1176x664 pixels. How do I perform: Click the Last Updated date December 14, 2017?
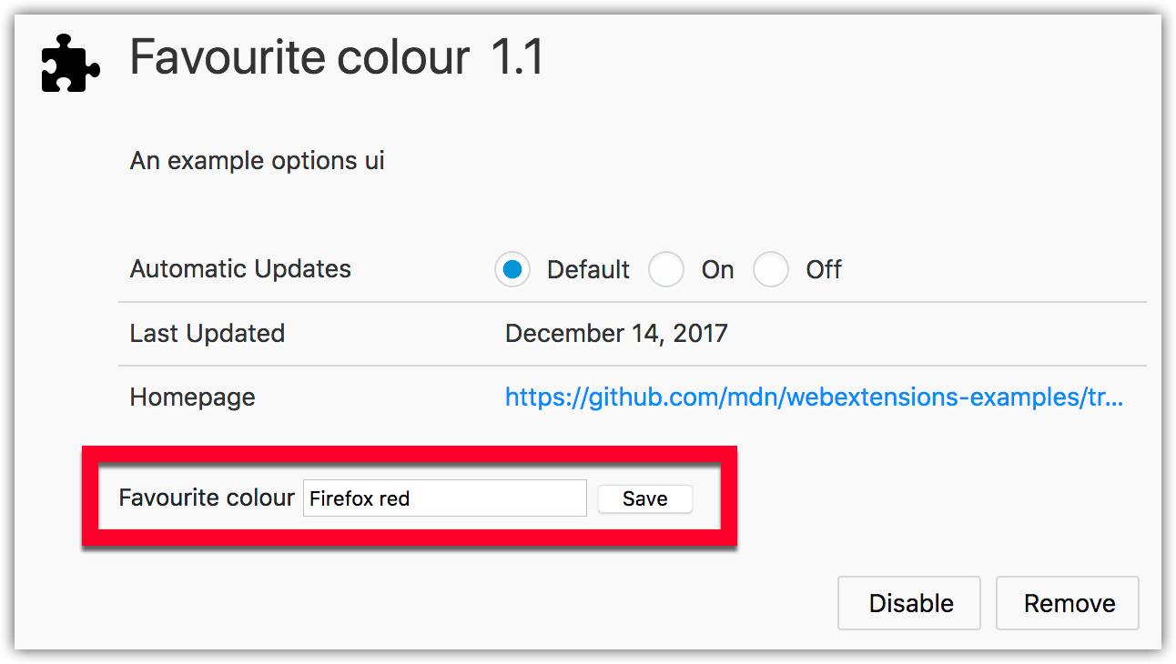coord(615,333)
